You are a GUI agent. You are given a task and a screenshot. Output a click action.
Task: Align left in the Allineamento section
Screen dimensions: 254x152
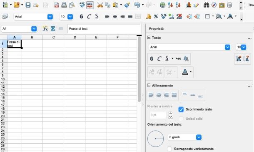(x=151, y=95)
